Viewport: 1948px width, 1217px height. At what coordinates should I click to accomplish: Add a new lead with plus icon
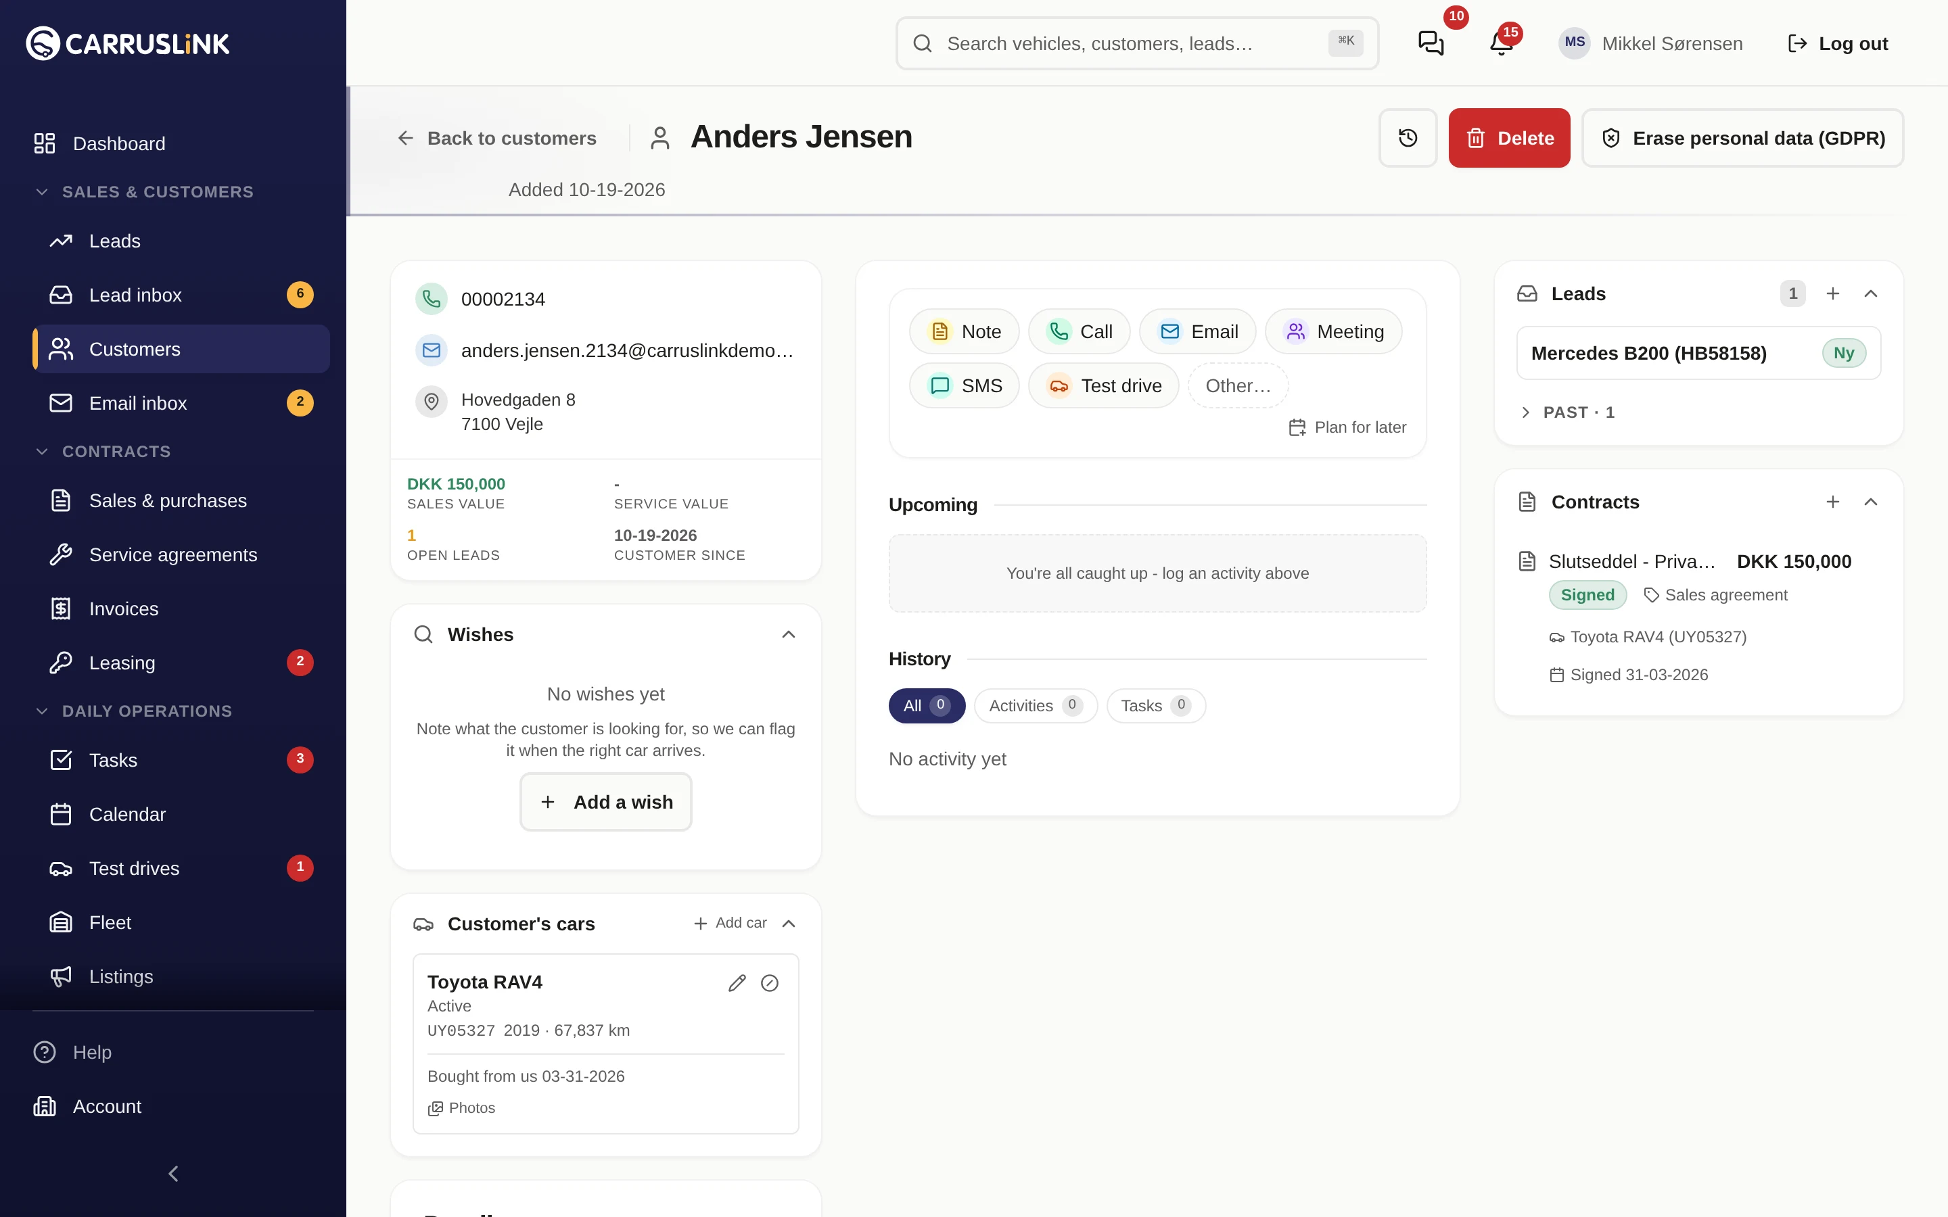(x=1833, y=294)
